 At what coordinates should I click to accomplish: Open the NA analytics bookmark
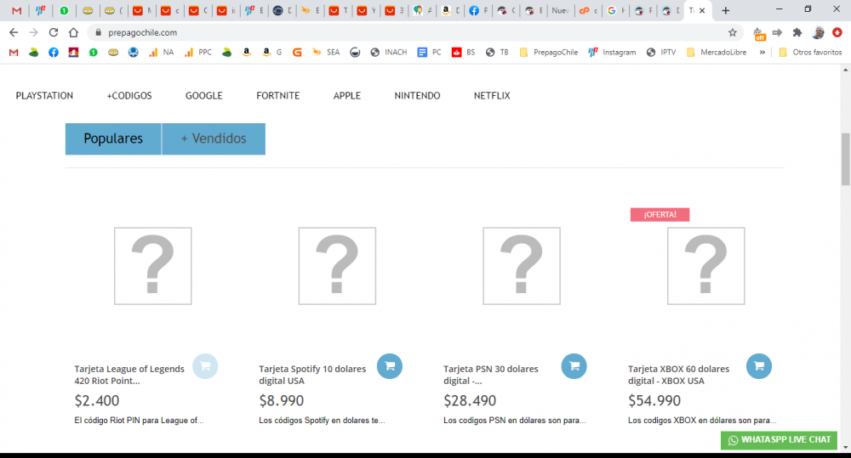pos(161,53)
